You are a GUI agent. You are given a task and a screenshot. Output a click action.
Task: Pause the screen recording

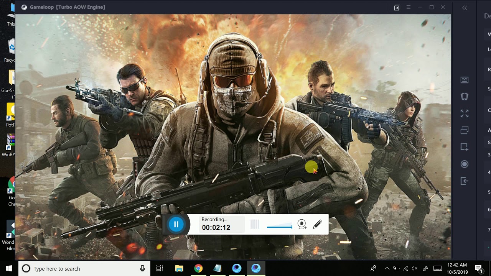[x=176, y=224]
